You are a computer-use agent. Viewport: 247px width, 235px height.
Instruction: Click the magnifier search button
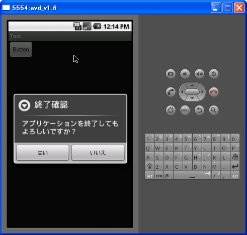pos(214,110)
